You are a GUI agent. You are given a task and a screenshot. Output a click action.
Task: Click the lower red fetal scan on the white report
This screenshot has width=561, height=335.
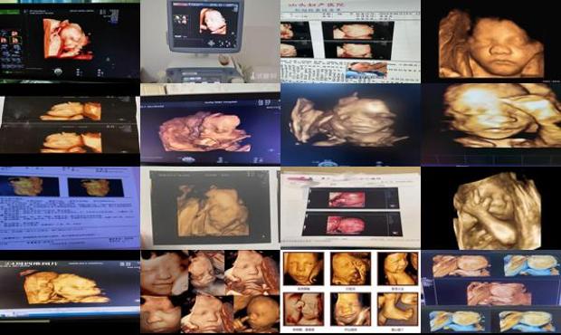point(346,225)
